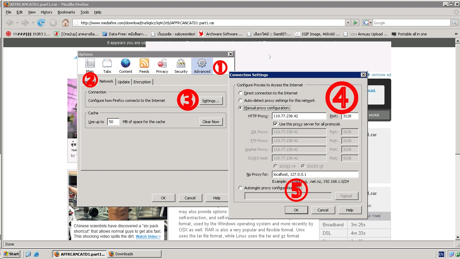Open the Google search engine selector
The height and width of the screenshot is (259, 460).
pyautogui.click(x=367, y=23)
